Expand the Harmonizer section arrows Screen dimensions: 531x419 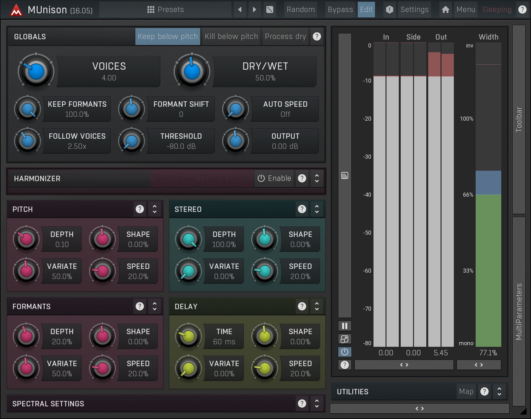pyautogui.click(x=317, y=178)
